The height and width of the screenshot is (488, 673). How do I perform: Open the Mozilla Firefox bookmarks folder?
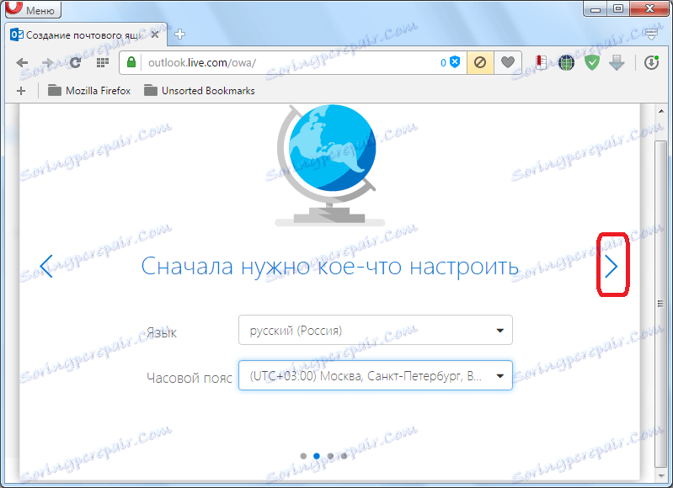[89, 91]
